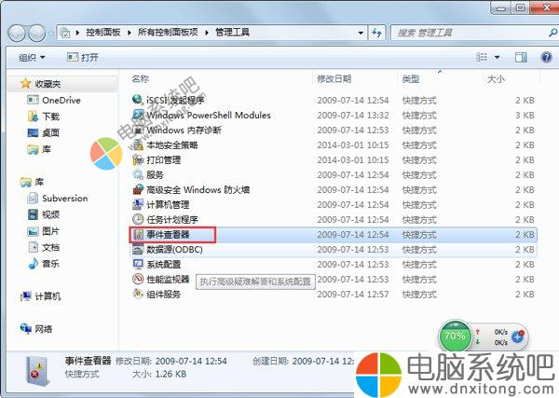Click the 2009-07-14 12:57 date of 组件服务
559x398 pixels.
(x=352, y=295)
